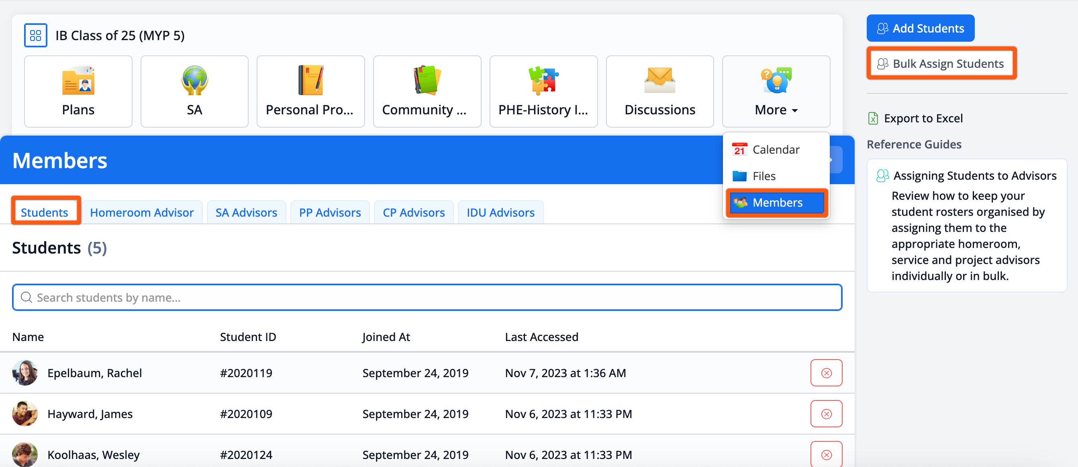The height and width of the screenshot is (467, 1078).
Task: Remove student Hayward, James
Action: click(x=826, y=414)
